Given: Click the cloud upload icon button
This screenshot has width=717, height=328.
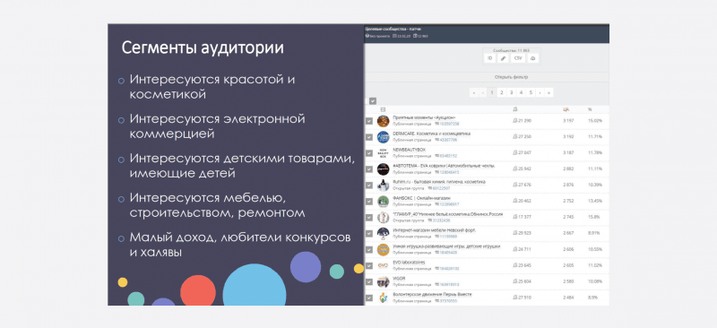Looking at the screenshot, I should coord(532,58).
